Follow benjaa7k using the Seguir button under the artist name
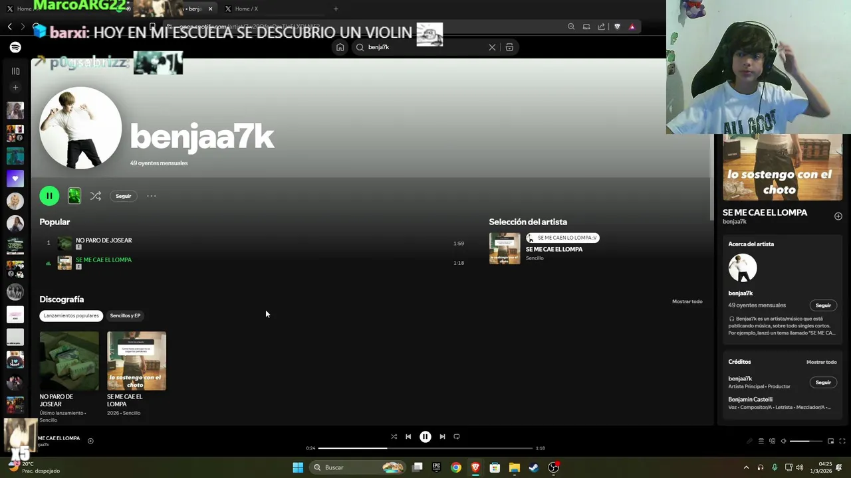 click(124, 196)
